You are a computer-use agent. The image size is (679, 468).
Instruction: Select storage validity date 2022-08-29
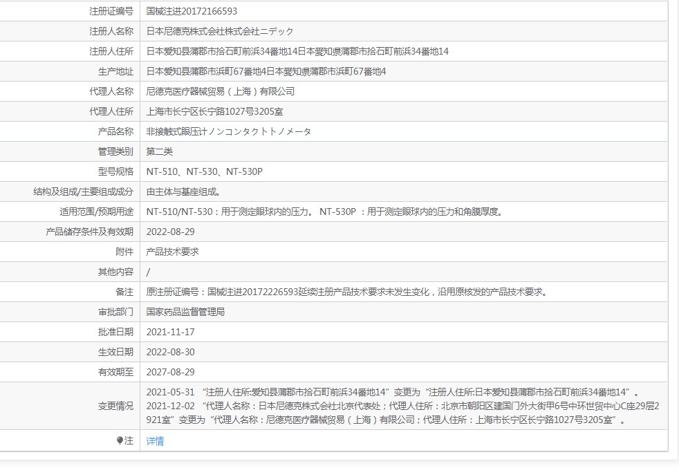[171, 232]
